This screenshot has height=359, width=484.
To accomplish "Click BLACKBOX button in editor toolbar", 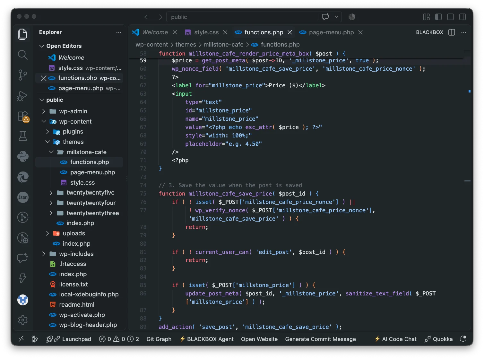I will coord(429,32).
